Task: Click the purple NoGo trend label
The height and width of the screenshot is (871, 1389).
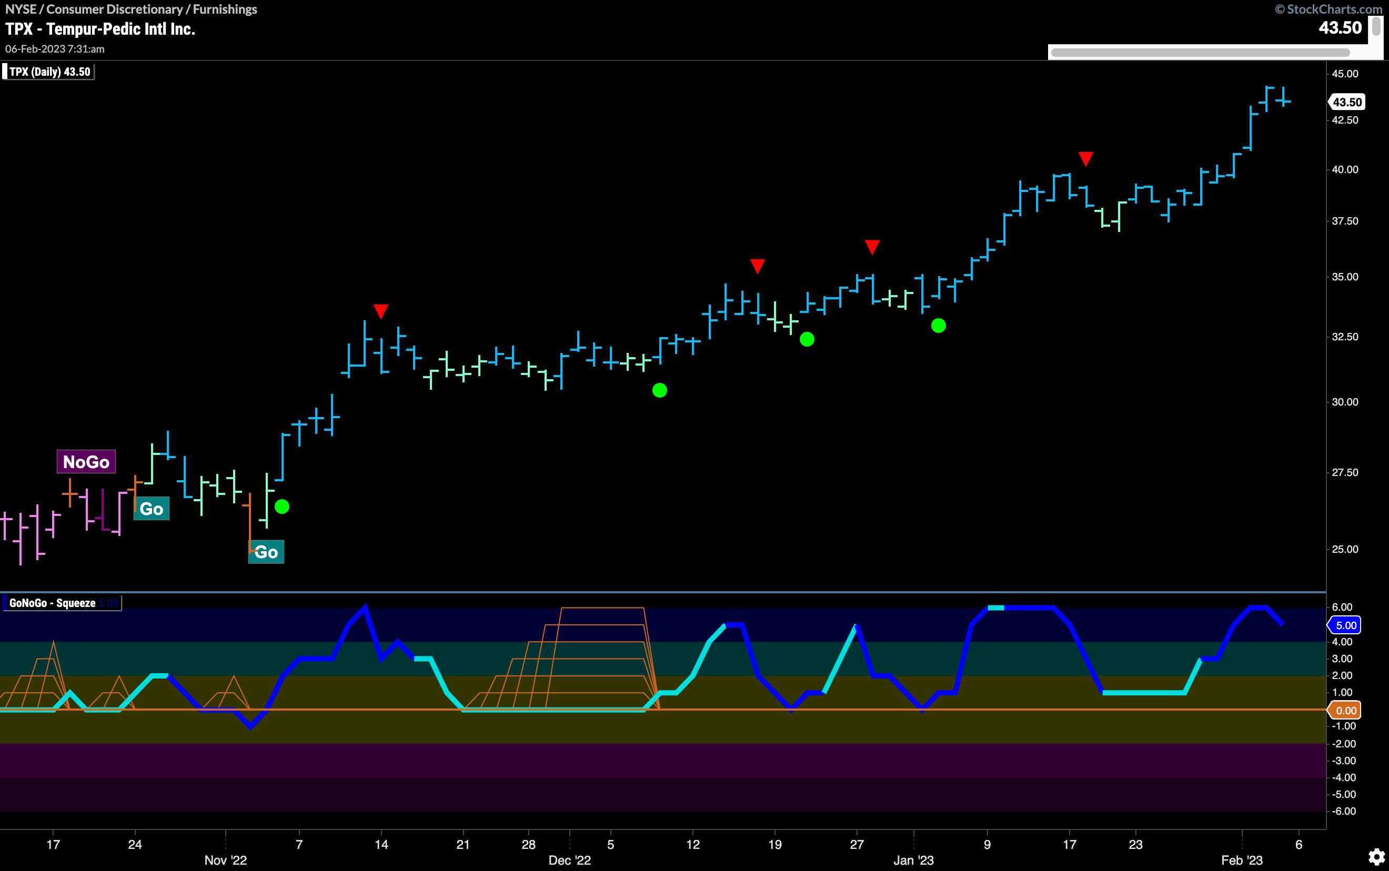Action: pyautogui.click(x=86, y=462)
